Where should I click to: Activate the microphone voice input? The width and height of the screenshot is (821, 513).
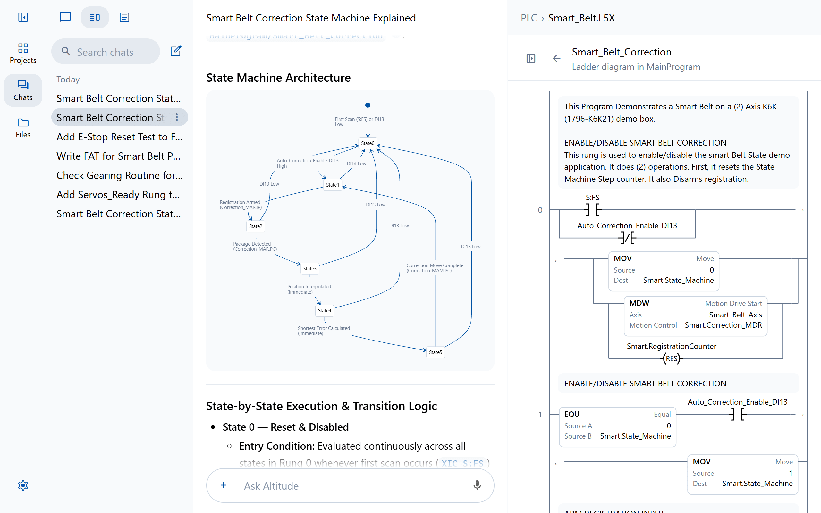pyautogui.click(x=477, y=485)
